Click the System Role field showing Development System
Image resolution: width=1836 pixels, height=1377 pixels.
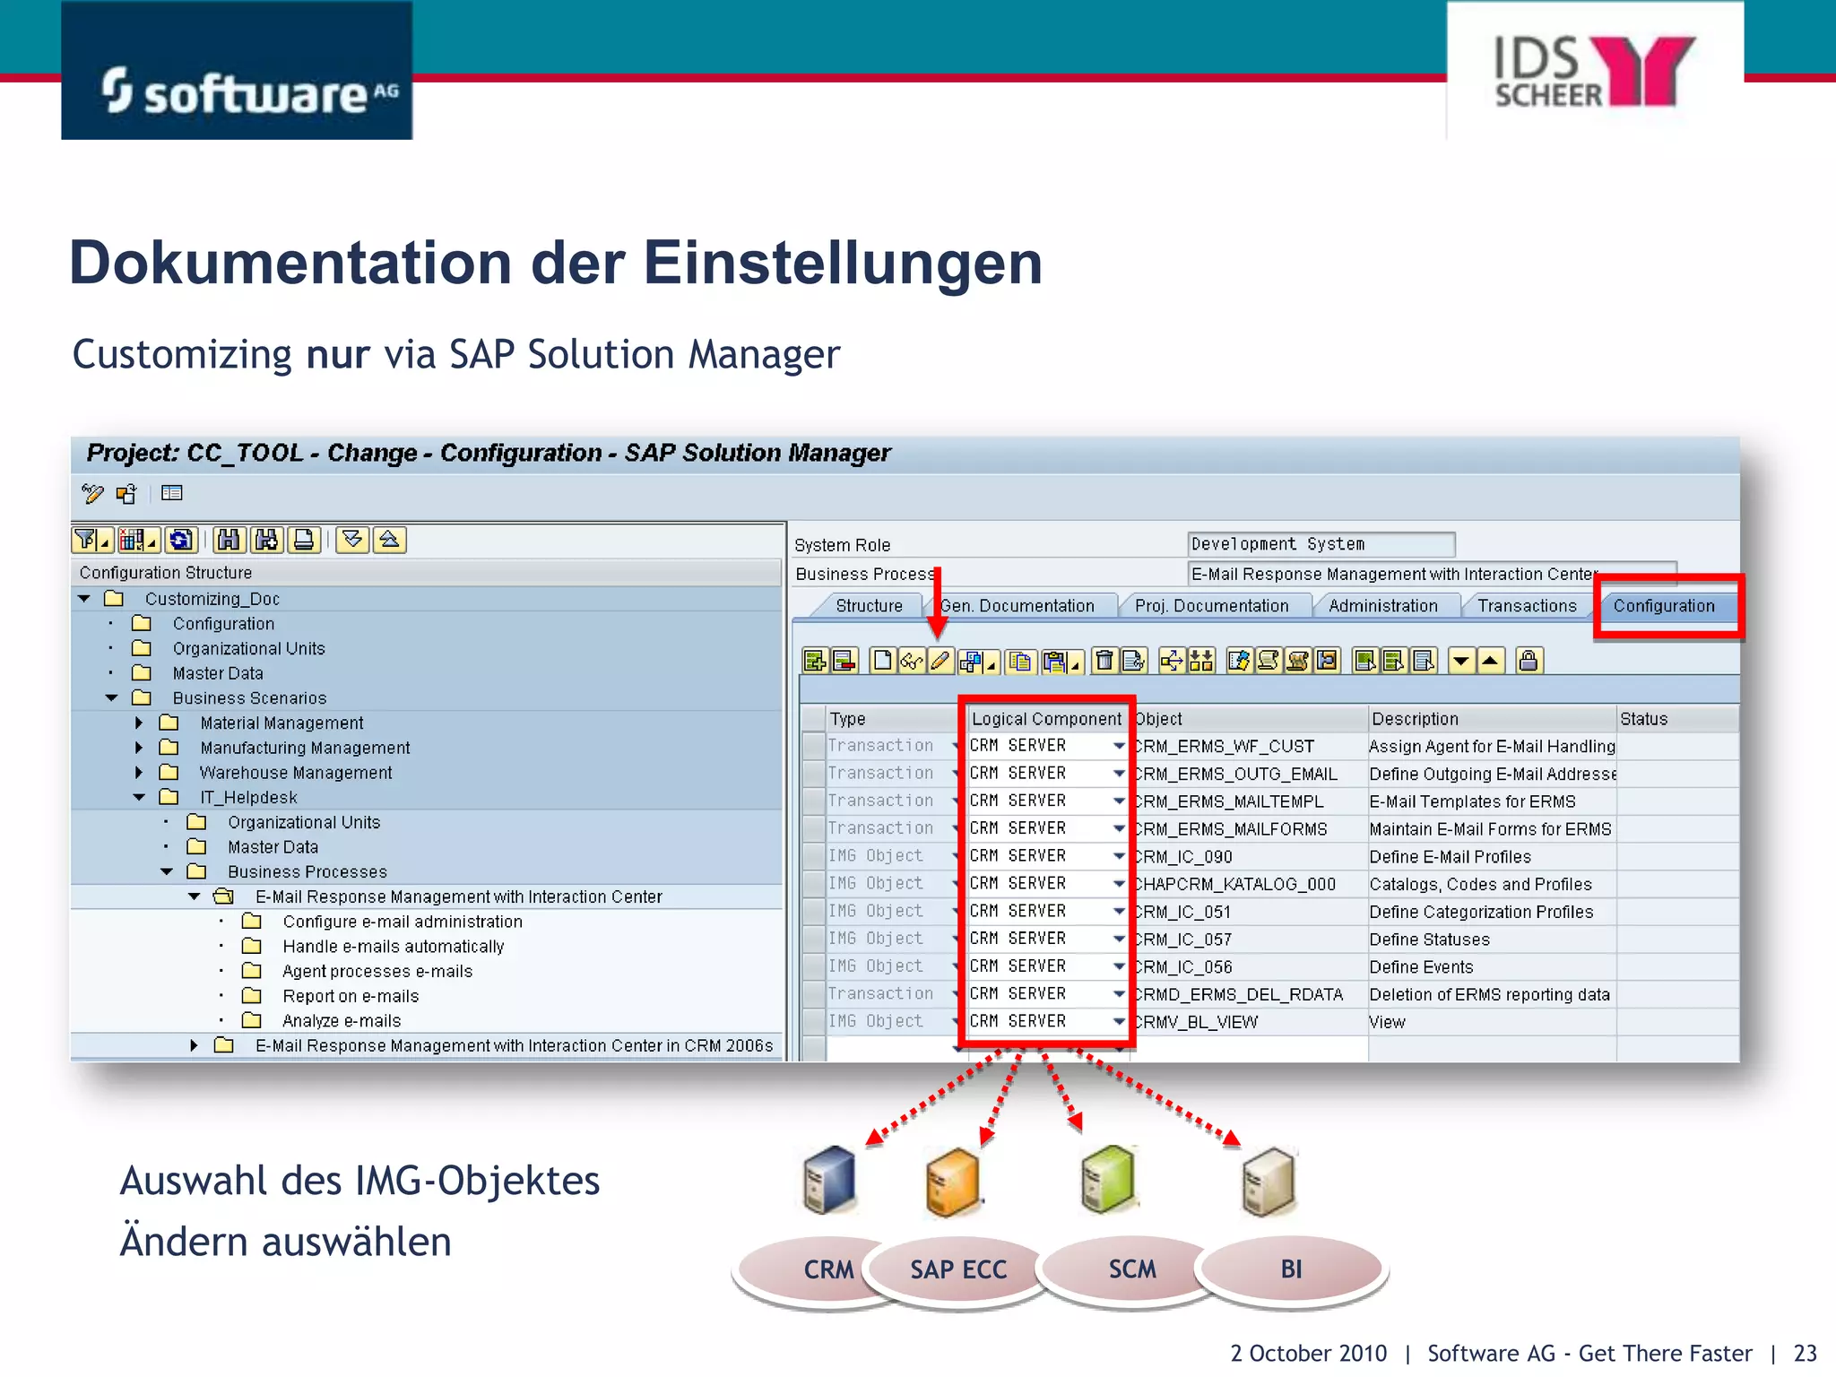tap(1321, 544)
